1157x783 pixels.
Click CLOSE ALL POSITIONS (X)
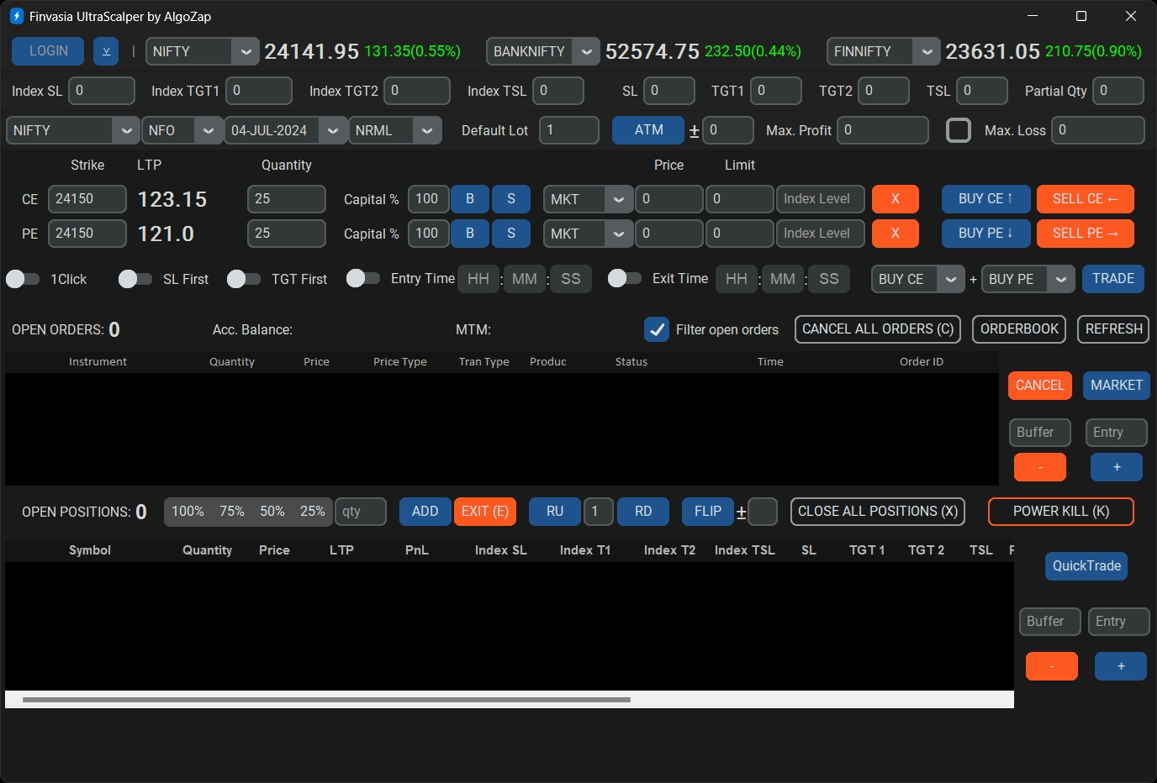pos(878,512)
